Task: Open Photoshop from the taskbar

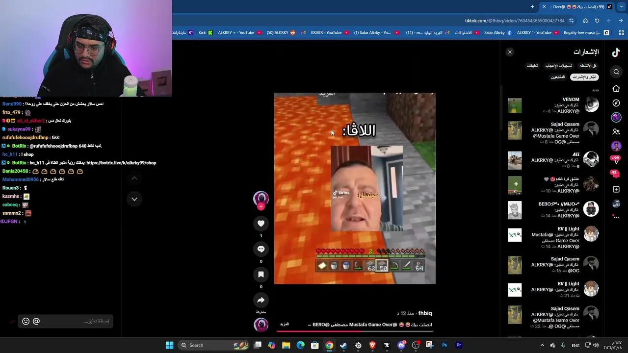Action: [445, 345]
